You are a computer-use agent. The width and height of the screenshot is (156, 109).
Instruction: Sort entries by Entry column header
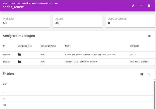click(5, 84)
